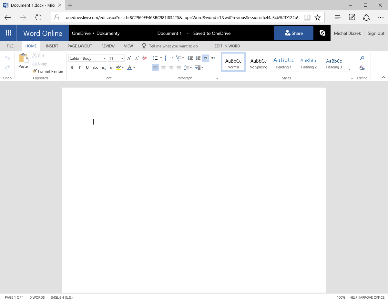
Task: Switch text to center alignment
Action: pyautogui.click(x=163, y=68)
